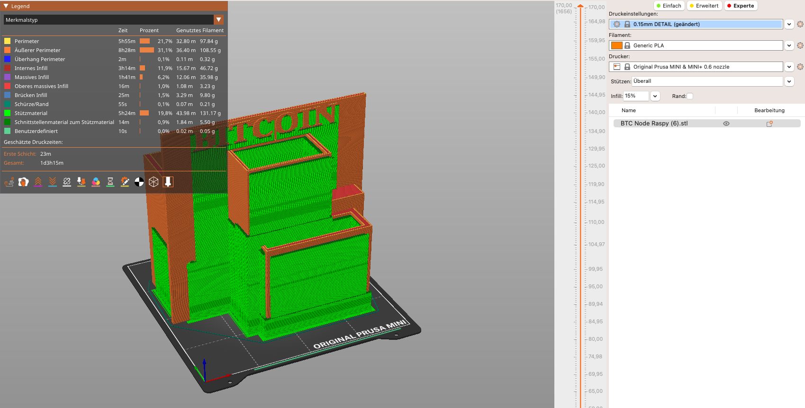Viewport: 805px width, 408px height.
Task: Open the filament preset settings gear
Action: point(800,45)
